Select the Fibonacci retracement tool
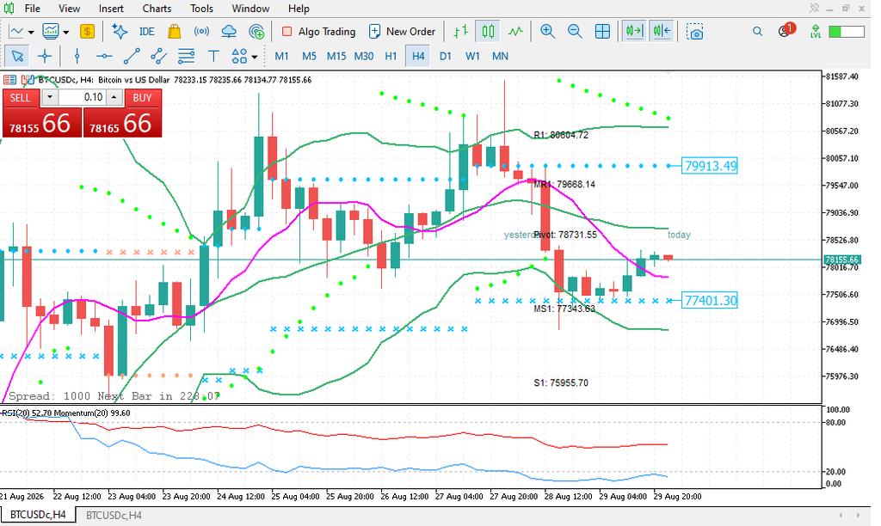Viewport: 881px width, 526px height. (x=186, y=56)
